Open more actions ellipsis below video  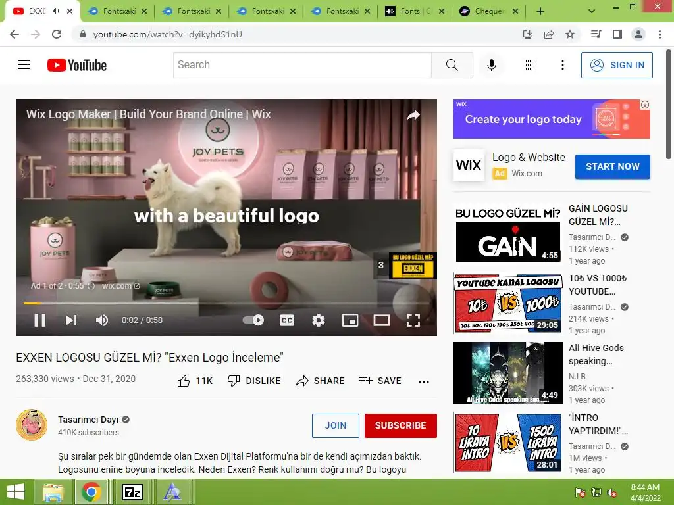pos(424,382)
